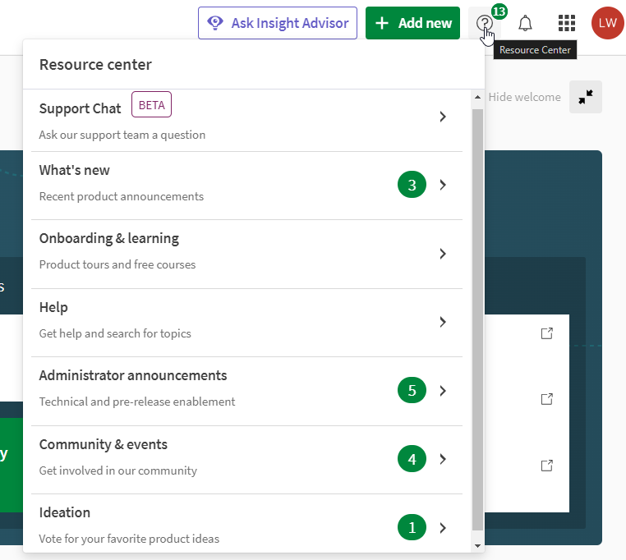The width and height of the screenshot is (626, 560).
Task: Click the Ask Insight Advisor button
Action: pyautogui.click(x=278, y=23)
